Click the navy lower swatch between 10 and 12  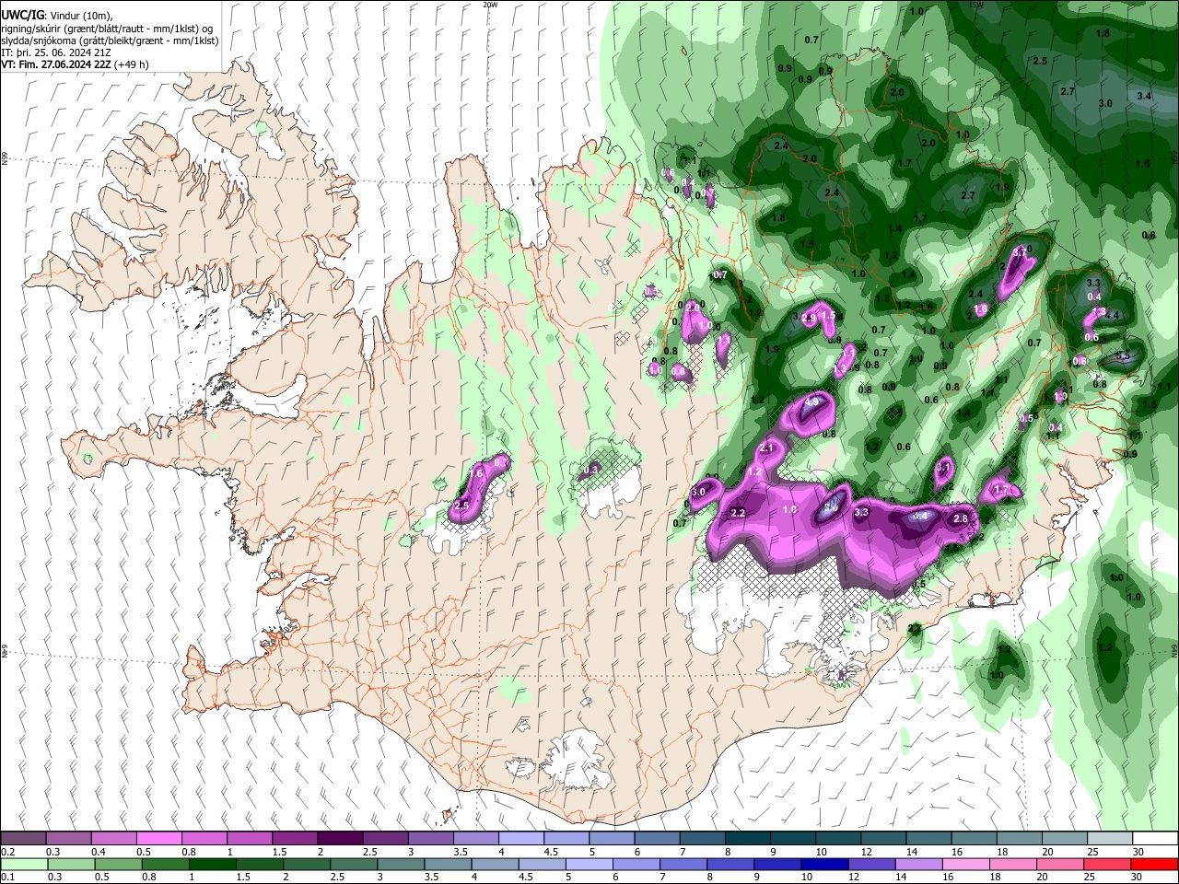(x=823, y=865)
